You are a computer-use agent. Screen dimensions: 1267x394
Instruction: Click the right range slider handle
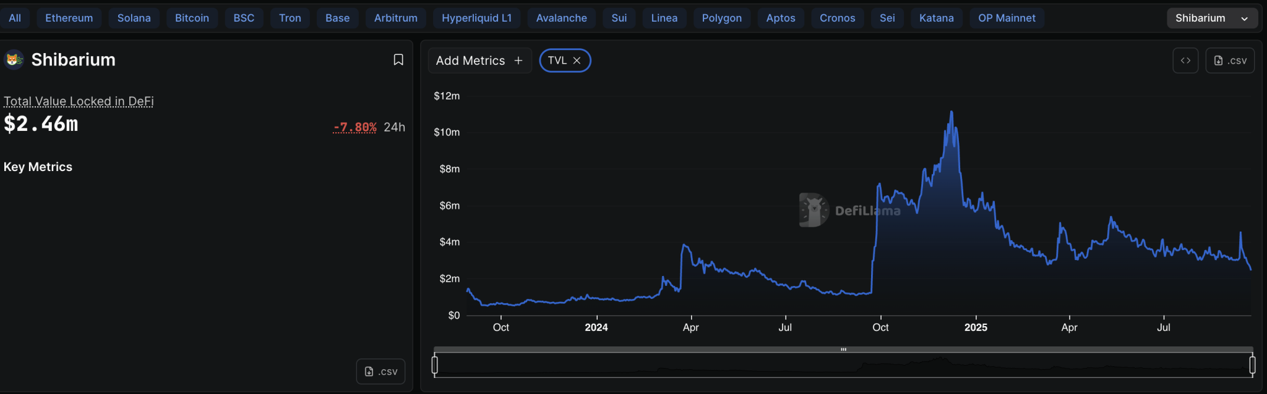[1252, 365]
